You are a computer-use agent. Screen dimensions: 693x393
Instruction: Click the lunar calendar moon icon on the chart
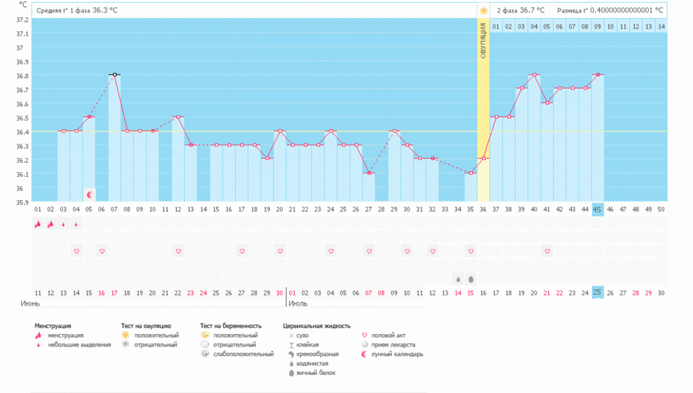tap(89, 193)
